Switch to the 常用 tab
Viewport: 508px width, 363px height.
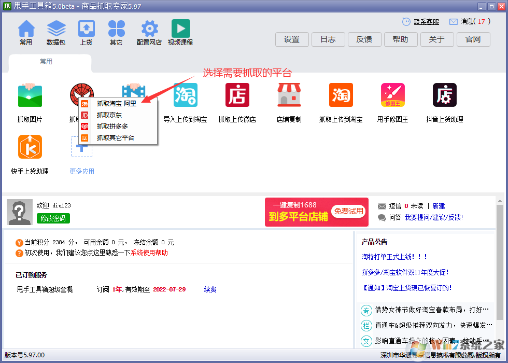point(46,61)
